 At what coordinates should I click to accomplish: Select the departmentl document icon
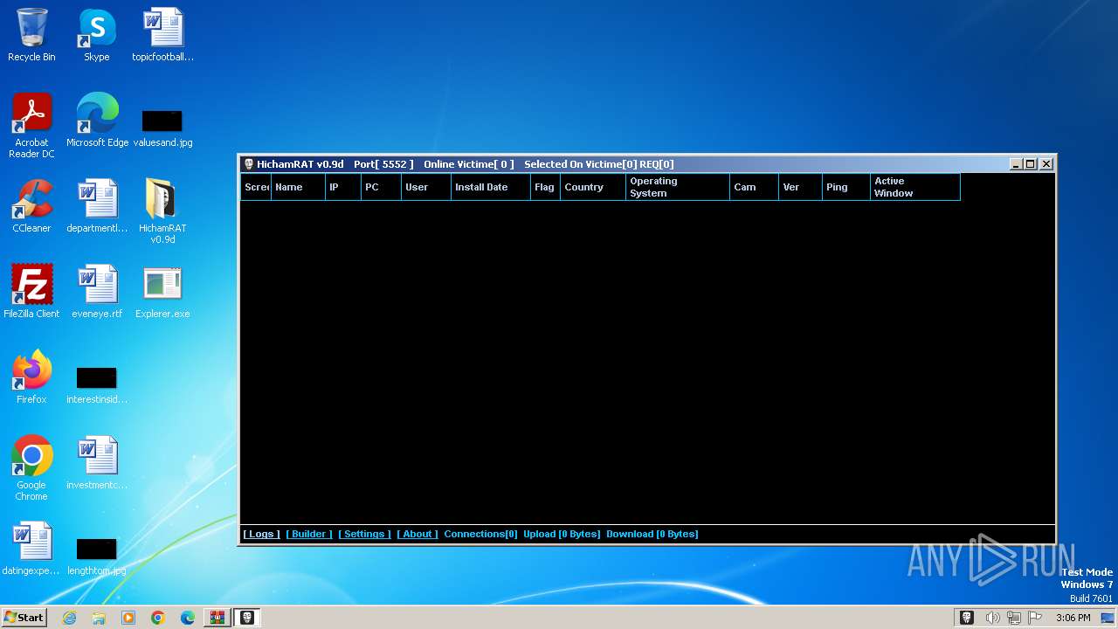[x=97, y=206]
